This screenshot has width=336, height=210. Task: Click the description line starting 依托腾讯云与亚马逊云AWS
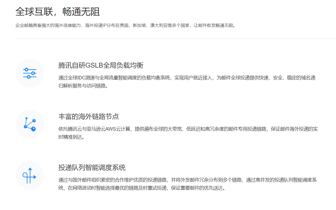click(188, 129)
